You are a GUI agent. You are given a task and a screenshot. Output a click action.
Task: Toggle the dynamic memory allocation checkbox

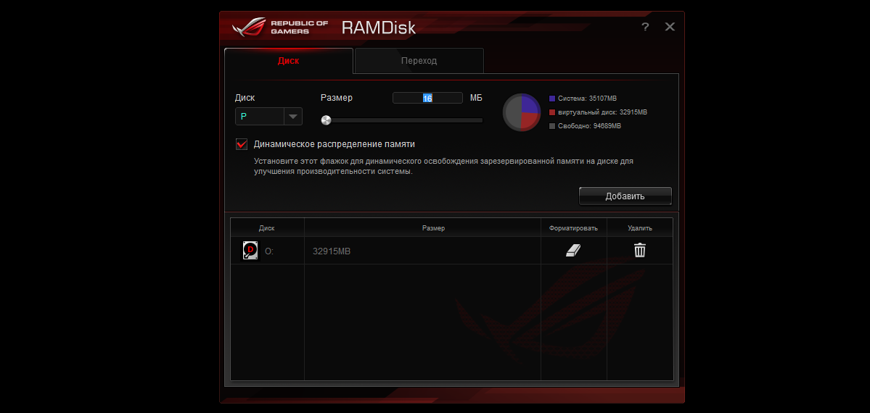(242, 144)
